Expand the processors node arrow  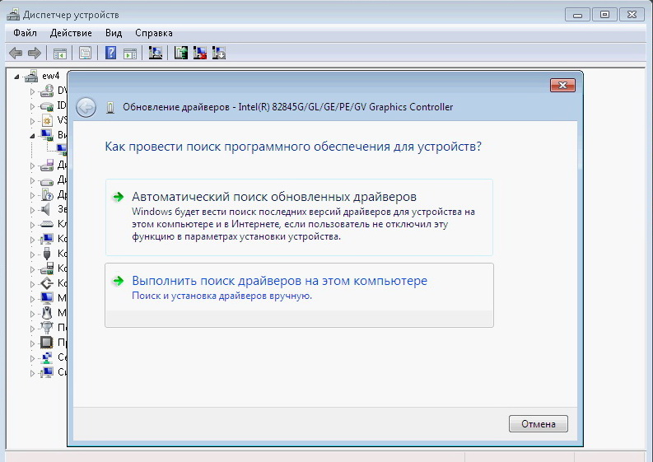click(x=32, y=343)
